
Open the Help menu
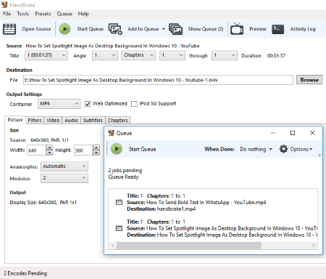click(83, 14)
